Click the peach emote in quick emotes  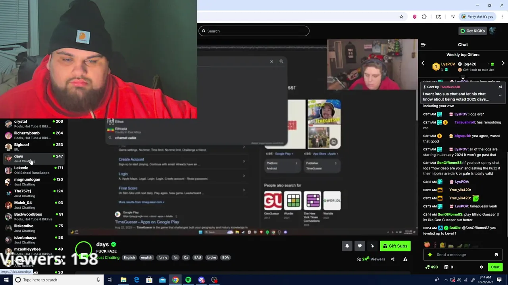point(427,245)
